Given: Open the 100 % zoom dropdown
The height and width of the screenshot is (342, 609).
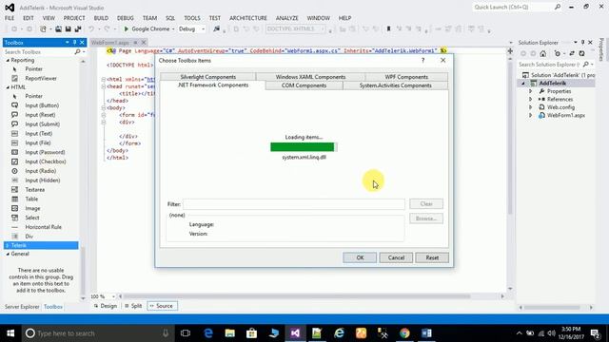Looking at the screenshot, I should coord(113,296).
